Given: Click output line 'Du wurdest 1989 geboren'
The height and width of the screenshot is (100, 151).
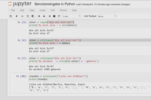Looking at the screenshot, I should point(45,69).
